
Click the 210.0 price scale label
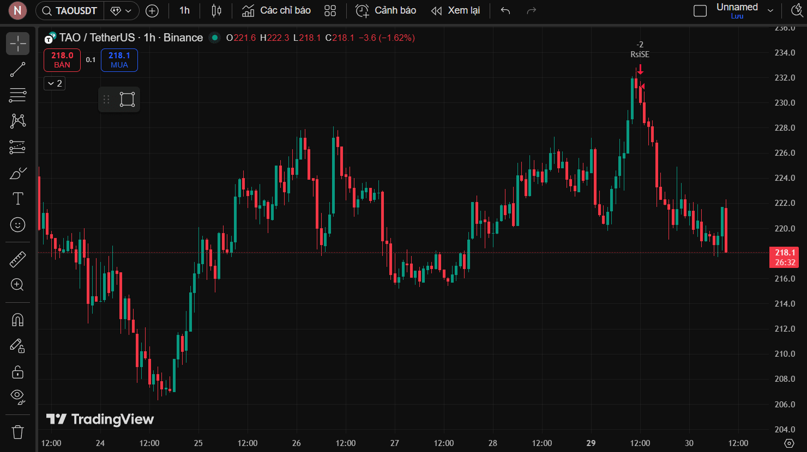pos(785,354)
